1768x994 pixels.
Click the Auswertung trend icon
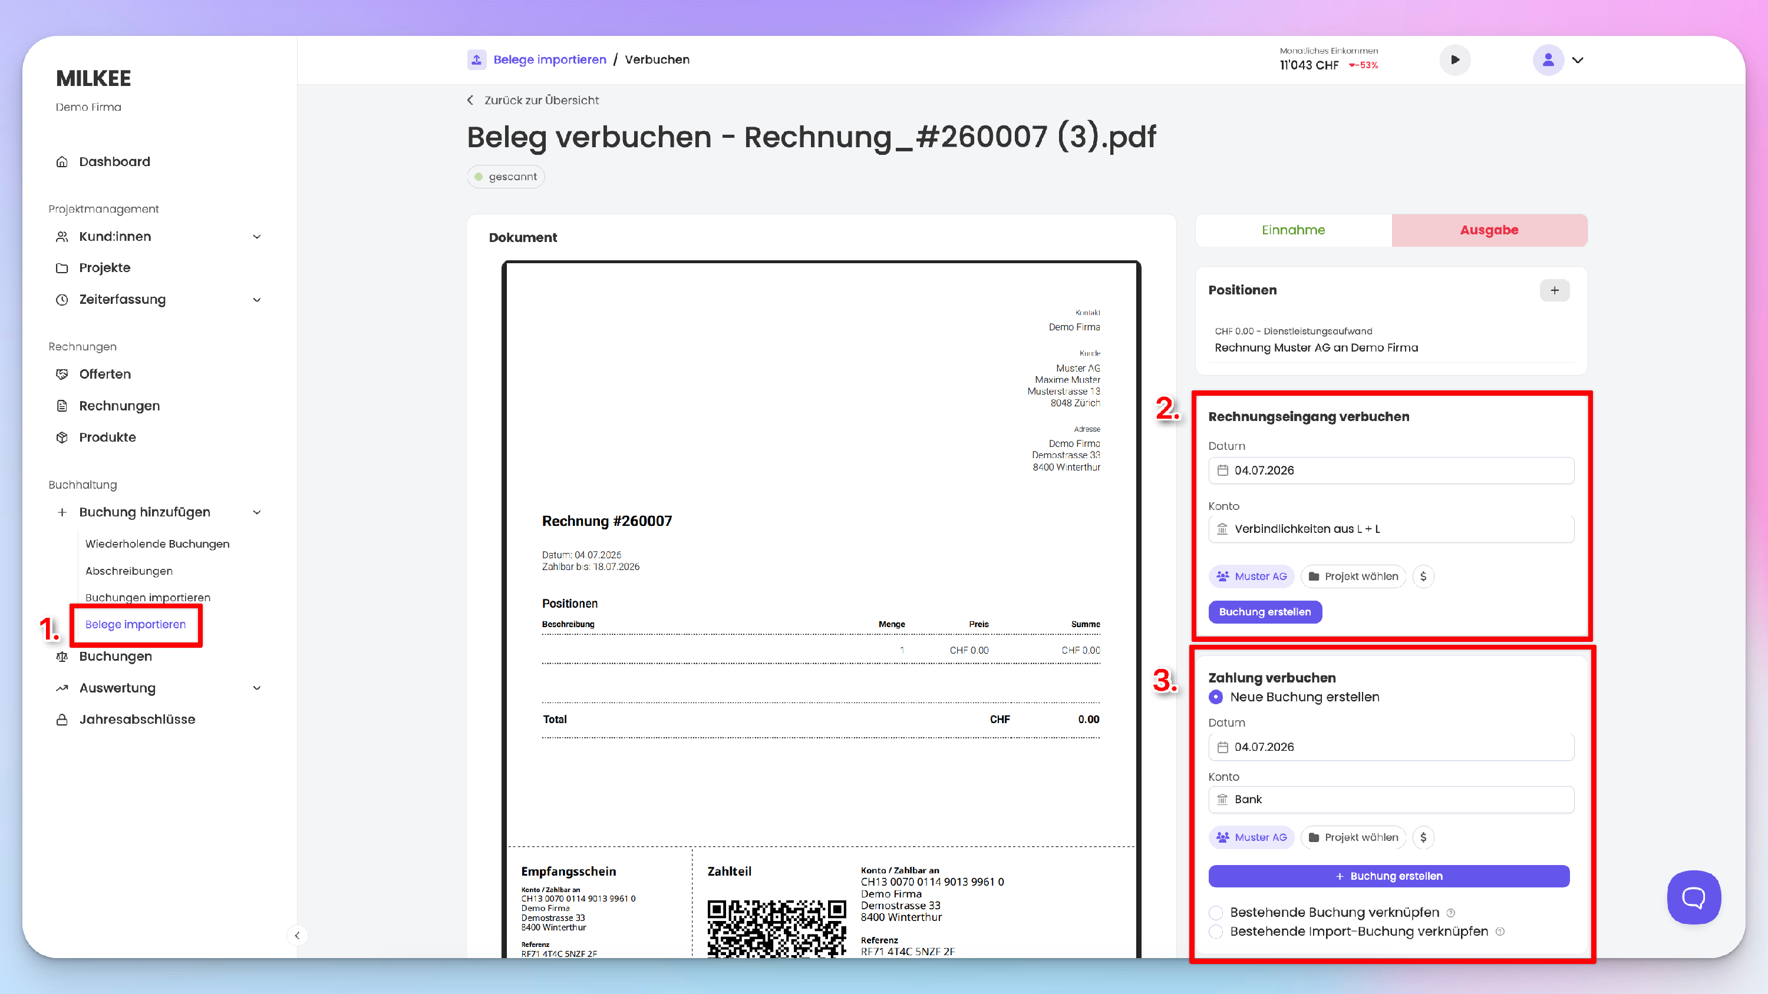[62, 688]
